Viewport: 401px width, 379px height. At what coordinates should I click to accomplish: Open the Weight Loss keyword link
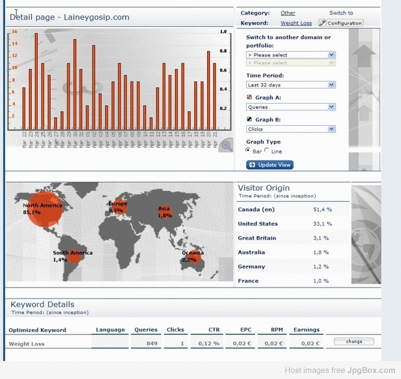coord(296,23)
